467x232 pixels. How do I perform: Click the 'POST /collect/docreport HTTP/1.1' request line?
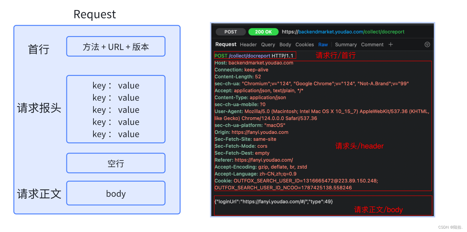tap(254, 56)
